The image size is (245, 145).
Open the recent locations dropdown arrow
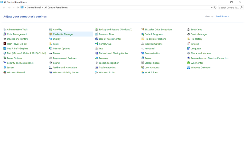(14, 8)
